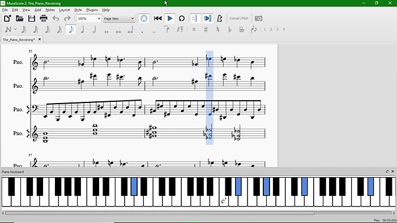Select the double whole note duration
Image resolution: width=397 pixels, height=223 pixels.
click(x=118, y=32)
